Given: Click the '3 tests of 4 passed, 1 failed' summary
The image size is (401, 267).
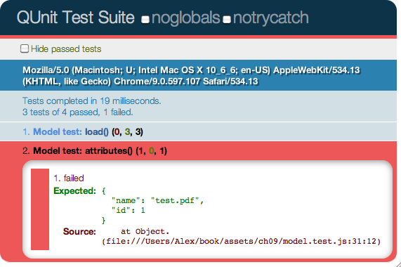Looking at the screenshot, I should 78,112.
